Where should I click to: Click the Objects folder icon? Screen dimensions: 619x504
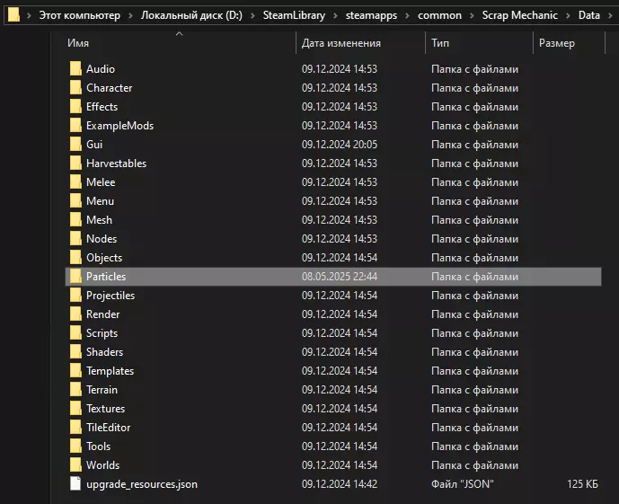tap(75, 258)
